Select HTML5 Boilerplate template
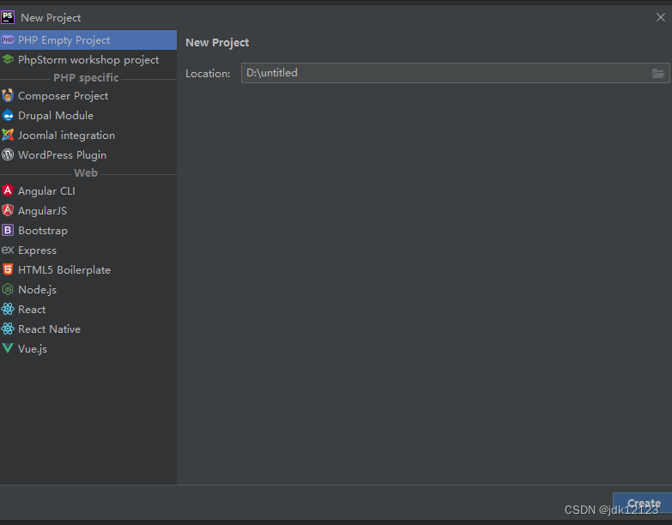 click(x=88, y=269)
